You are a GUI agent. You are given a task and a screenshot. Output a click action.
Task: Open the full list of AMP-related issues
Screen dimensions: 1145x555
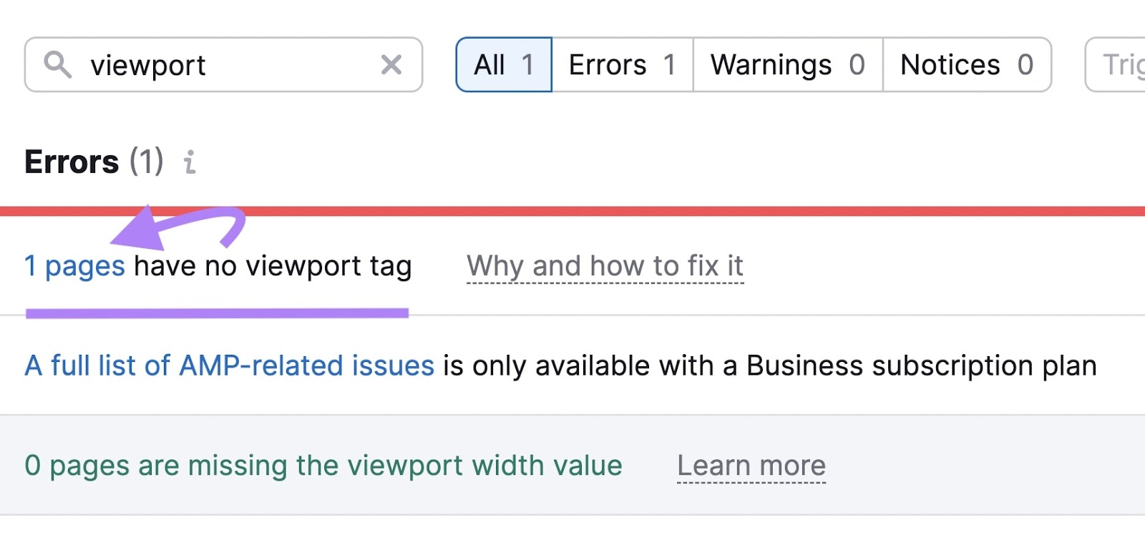[x=229, y=365]
